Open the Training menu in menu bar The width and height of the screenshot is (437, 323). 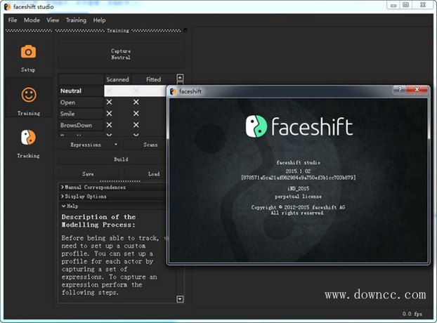[x=76, y=20]
